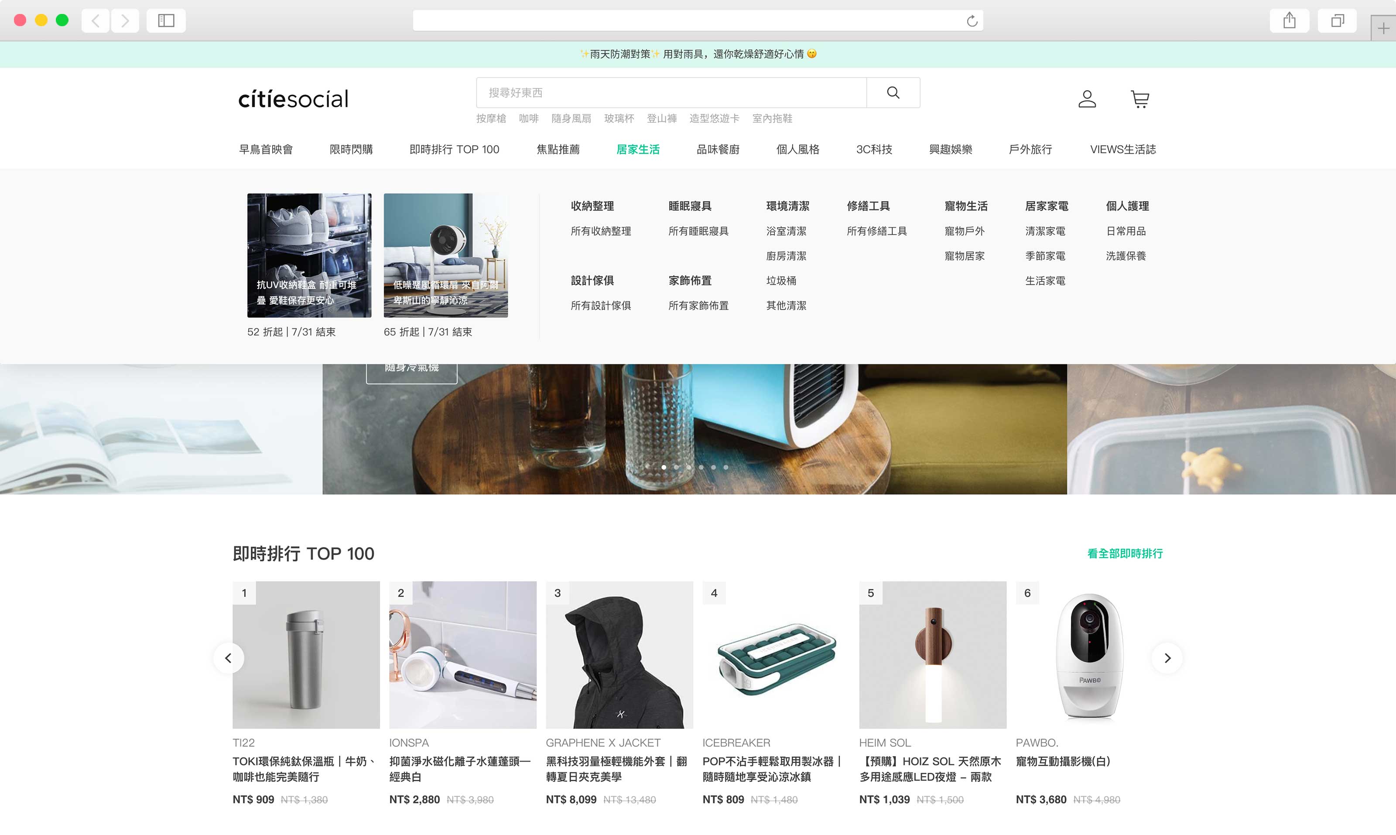Click the search magnifier icon
Image resolution: width=1396 pixels, height=835 pixels.
point(893,92)
